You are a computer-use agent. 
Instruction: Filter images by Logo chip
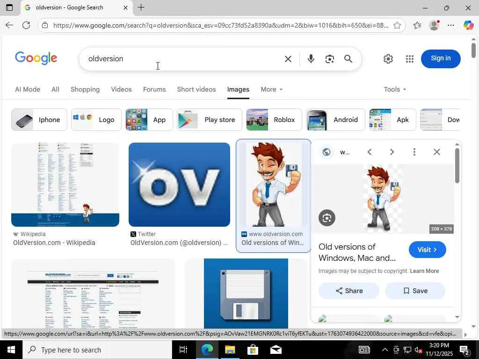pos(96,120)
